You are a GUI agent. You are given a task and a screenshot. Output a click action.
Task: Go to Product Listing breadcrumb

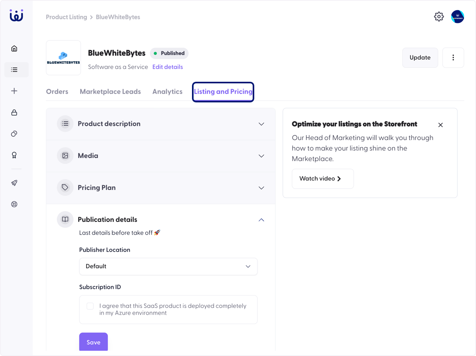(66, 17)
